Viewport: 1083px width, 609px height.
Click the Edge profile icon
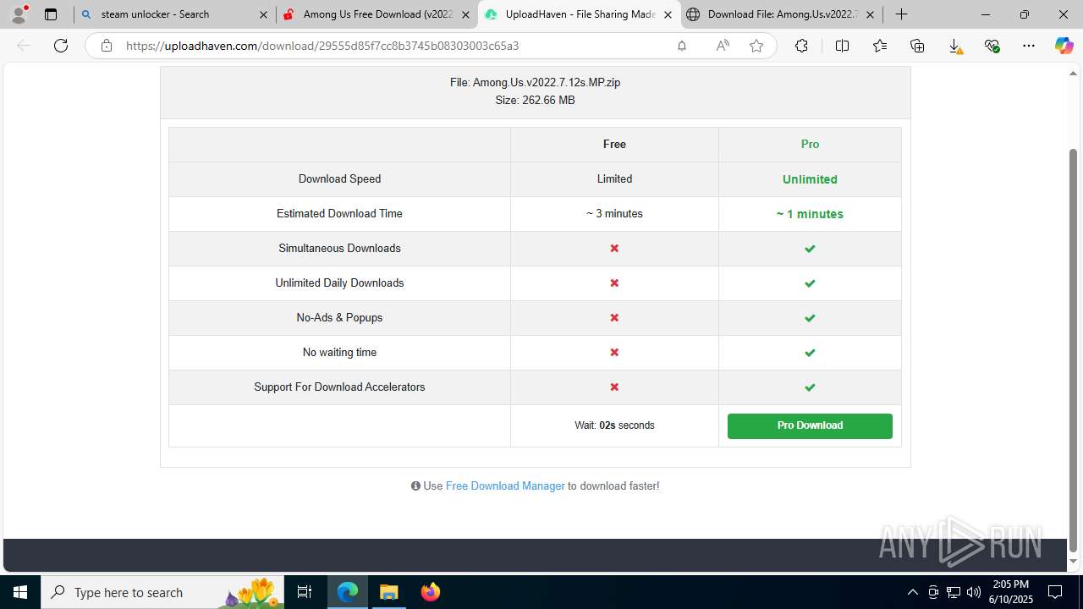coord(19,14)
